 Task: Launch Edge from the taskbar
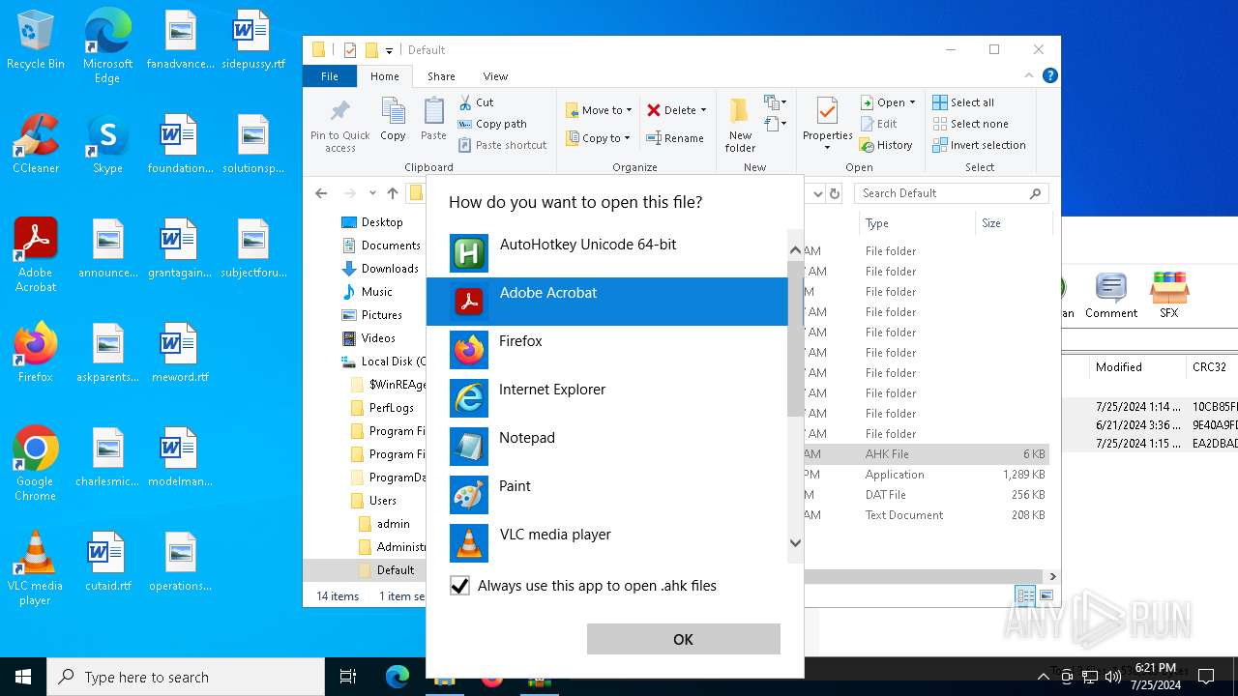(x=398, y=677)
